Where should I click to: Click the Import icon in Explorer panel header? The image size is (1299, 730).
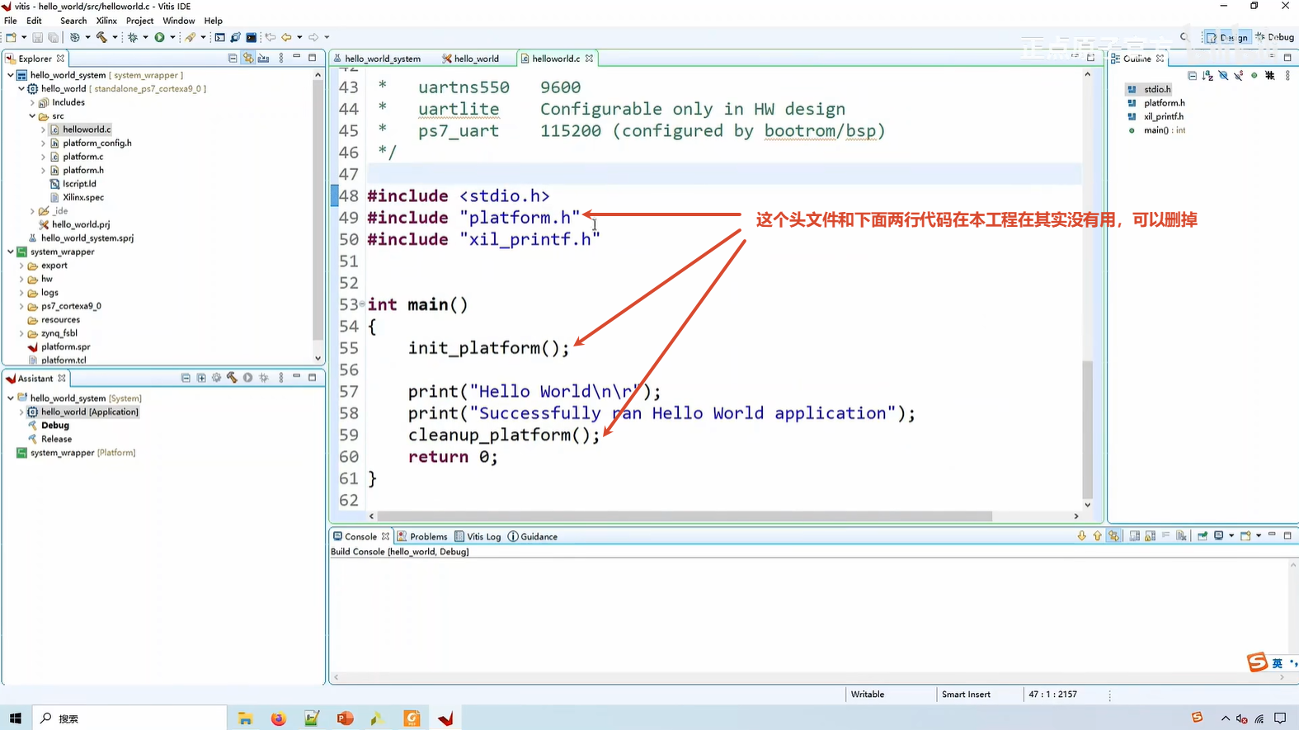click(264, 58)
